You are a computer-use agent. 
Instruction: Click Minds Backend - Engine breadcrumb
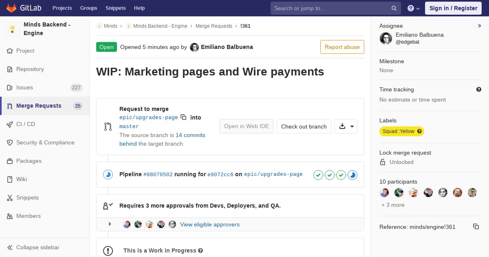160,26
